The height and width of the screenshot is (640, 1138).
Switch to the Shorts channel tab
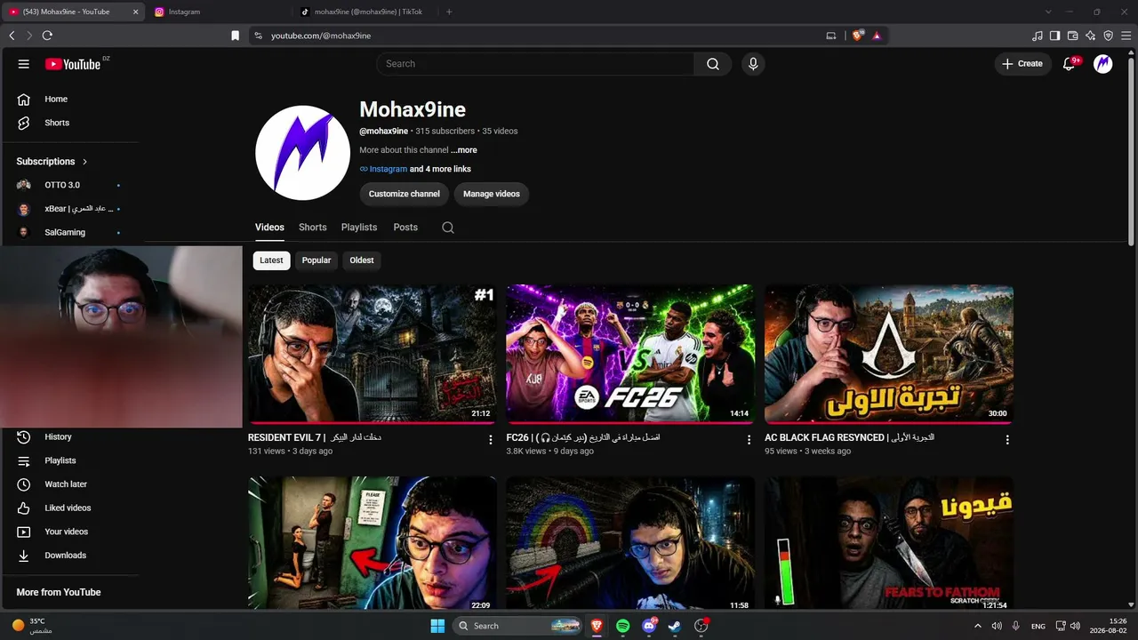point(313,228)
